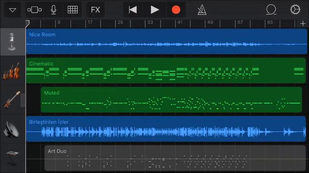Tap ruler at bar 41
Viewport: 309px width, 173px height.
coord(180,23)
